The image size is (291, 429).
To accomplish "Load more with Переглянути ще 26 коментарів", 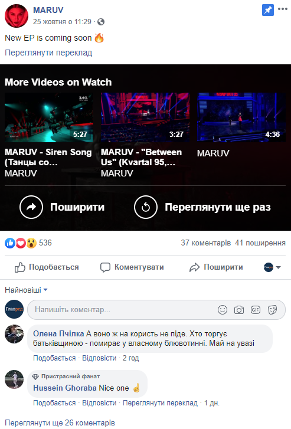I will click(x=60, y=423).
